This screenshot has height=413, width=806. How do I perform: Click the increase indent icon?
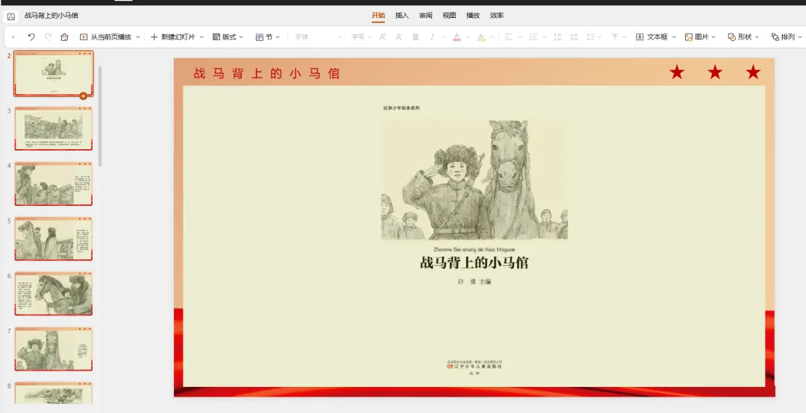click(x=574, y=37)
